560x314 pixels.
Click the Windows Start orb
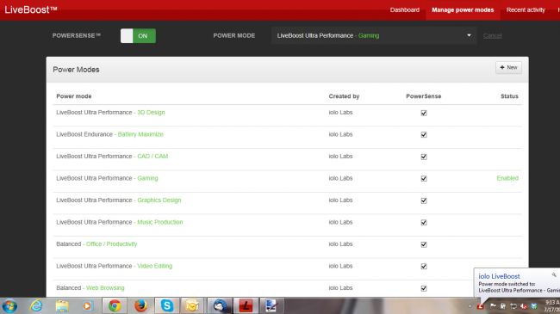point(10,305)
